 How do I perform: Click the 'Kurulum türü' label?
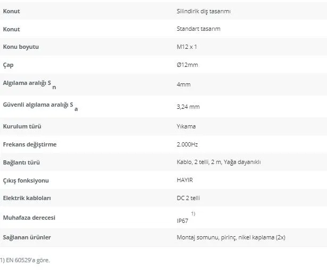coord(22,126)
